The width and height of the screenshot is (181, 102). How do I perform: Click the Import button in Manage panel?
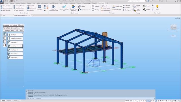[146, 6]
